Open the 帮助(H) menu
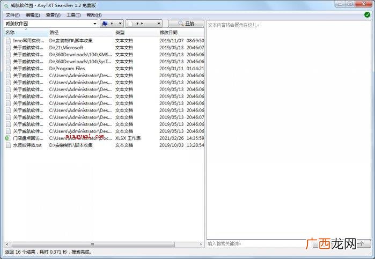Image resolution: width=375 pixels, height=259 pixels. (x=94, y=15)
